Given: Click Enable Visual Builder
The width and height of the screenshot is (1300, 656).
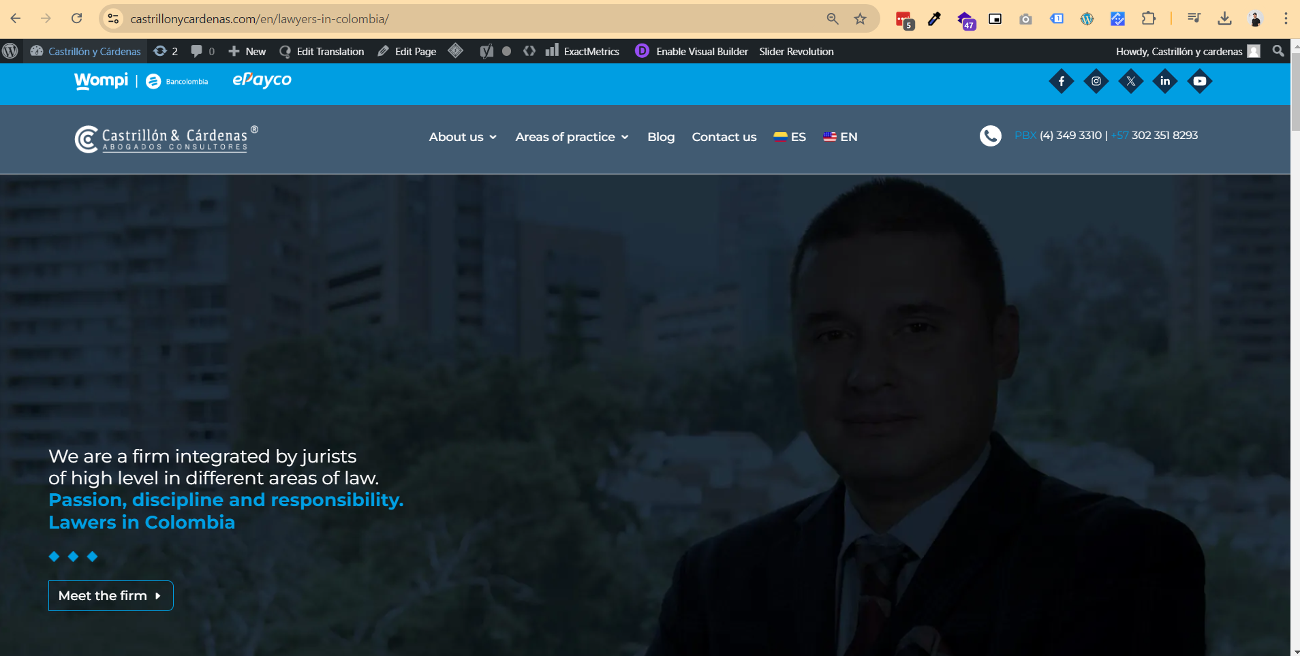Looking at the screenshot, I should pyautogui.click(x=692, y=51).
